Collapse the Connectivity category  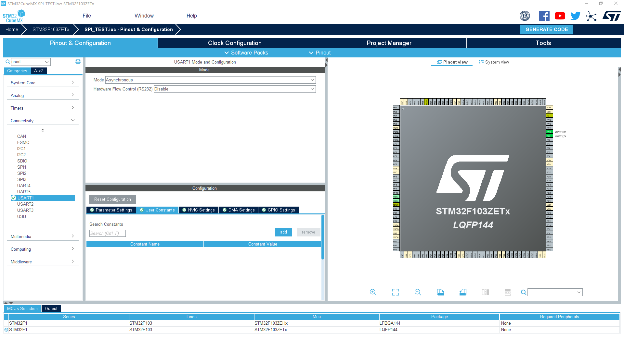click(73, 120)
